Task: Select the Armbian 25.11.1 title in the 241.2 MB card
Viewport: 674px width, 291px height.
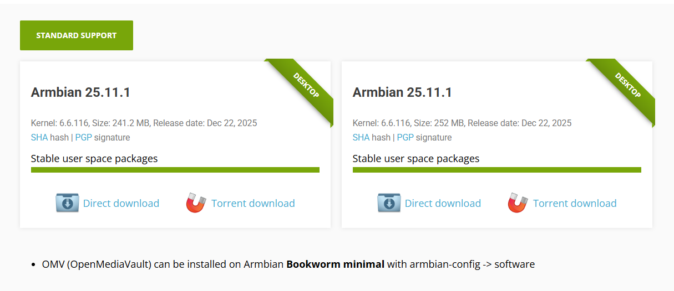Action: coord(80,92)
